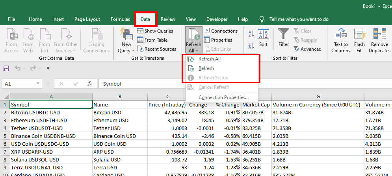Select the row 5 header
The width and height of the screenshot is (392, 176).
pyautogui.click(x=5, y=136)
